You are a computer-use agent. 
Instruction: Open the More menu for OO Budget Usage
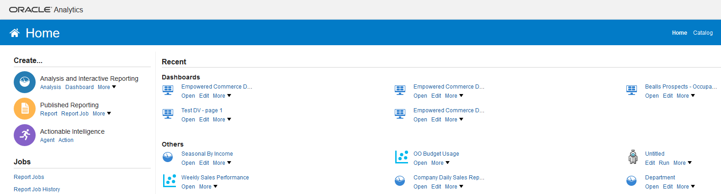440,163
